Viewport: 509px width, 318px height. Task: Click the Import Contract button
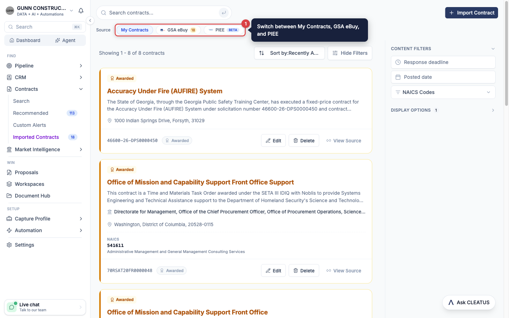(x=471, y=13)
